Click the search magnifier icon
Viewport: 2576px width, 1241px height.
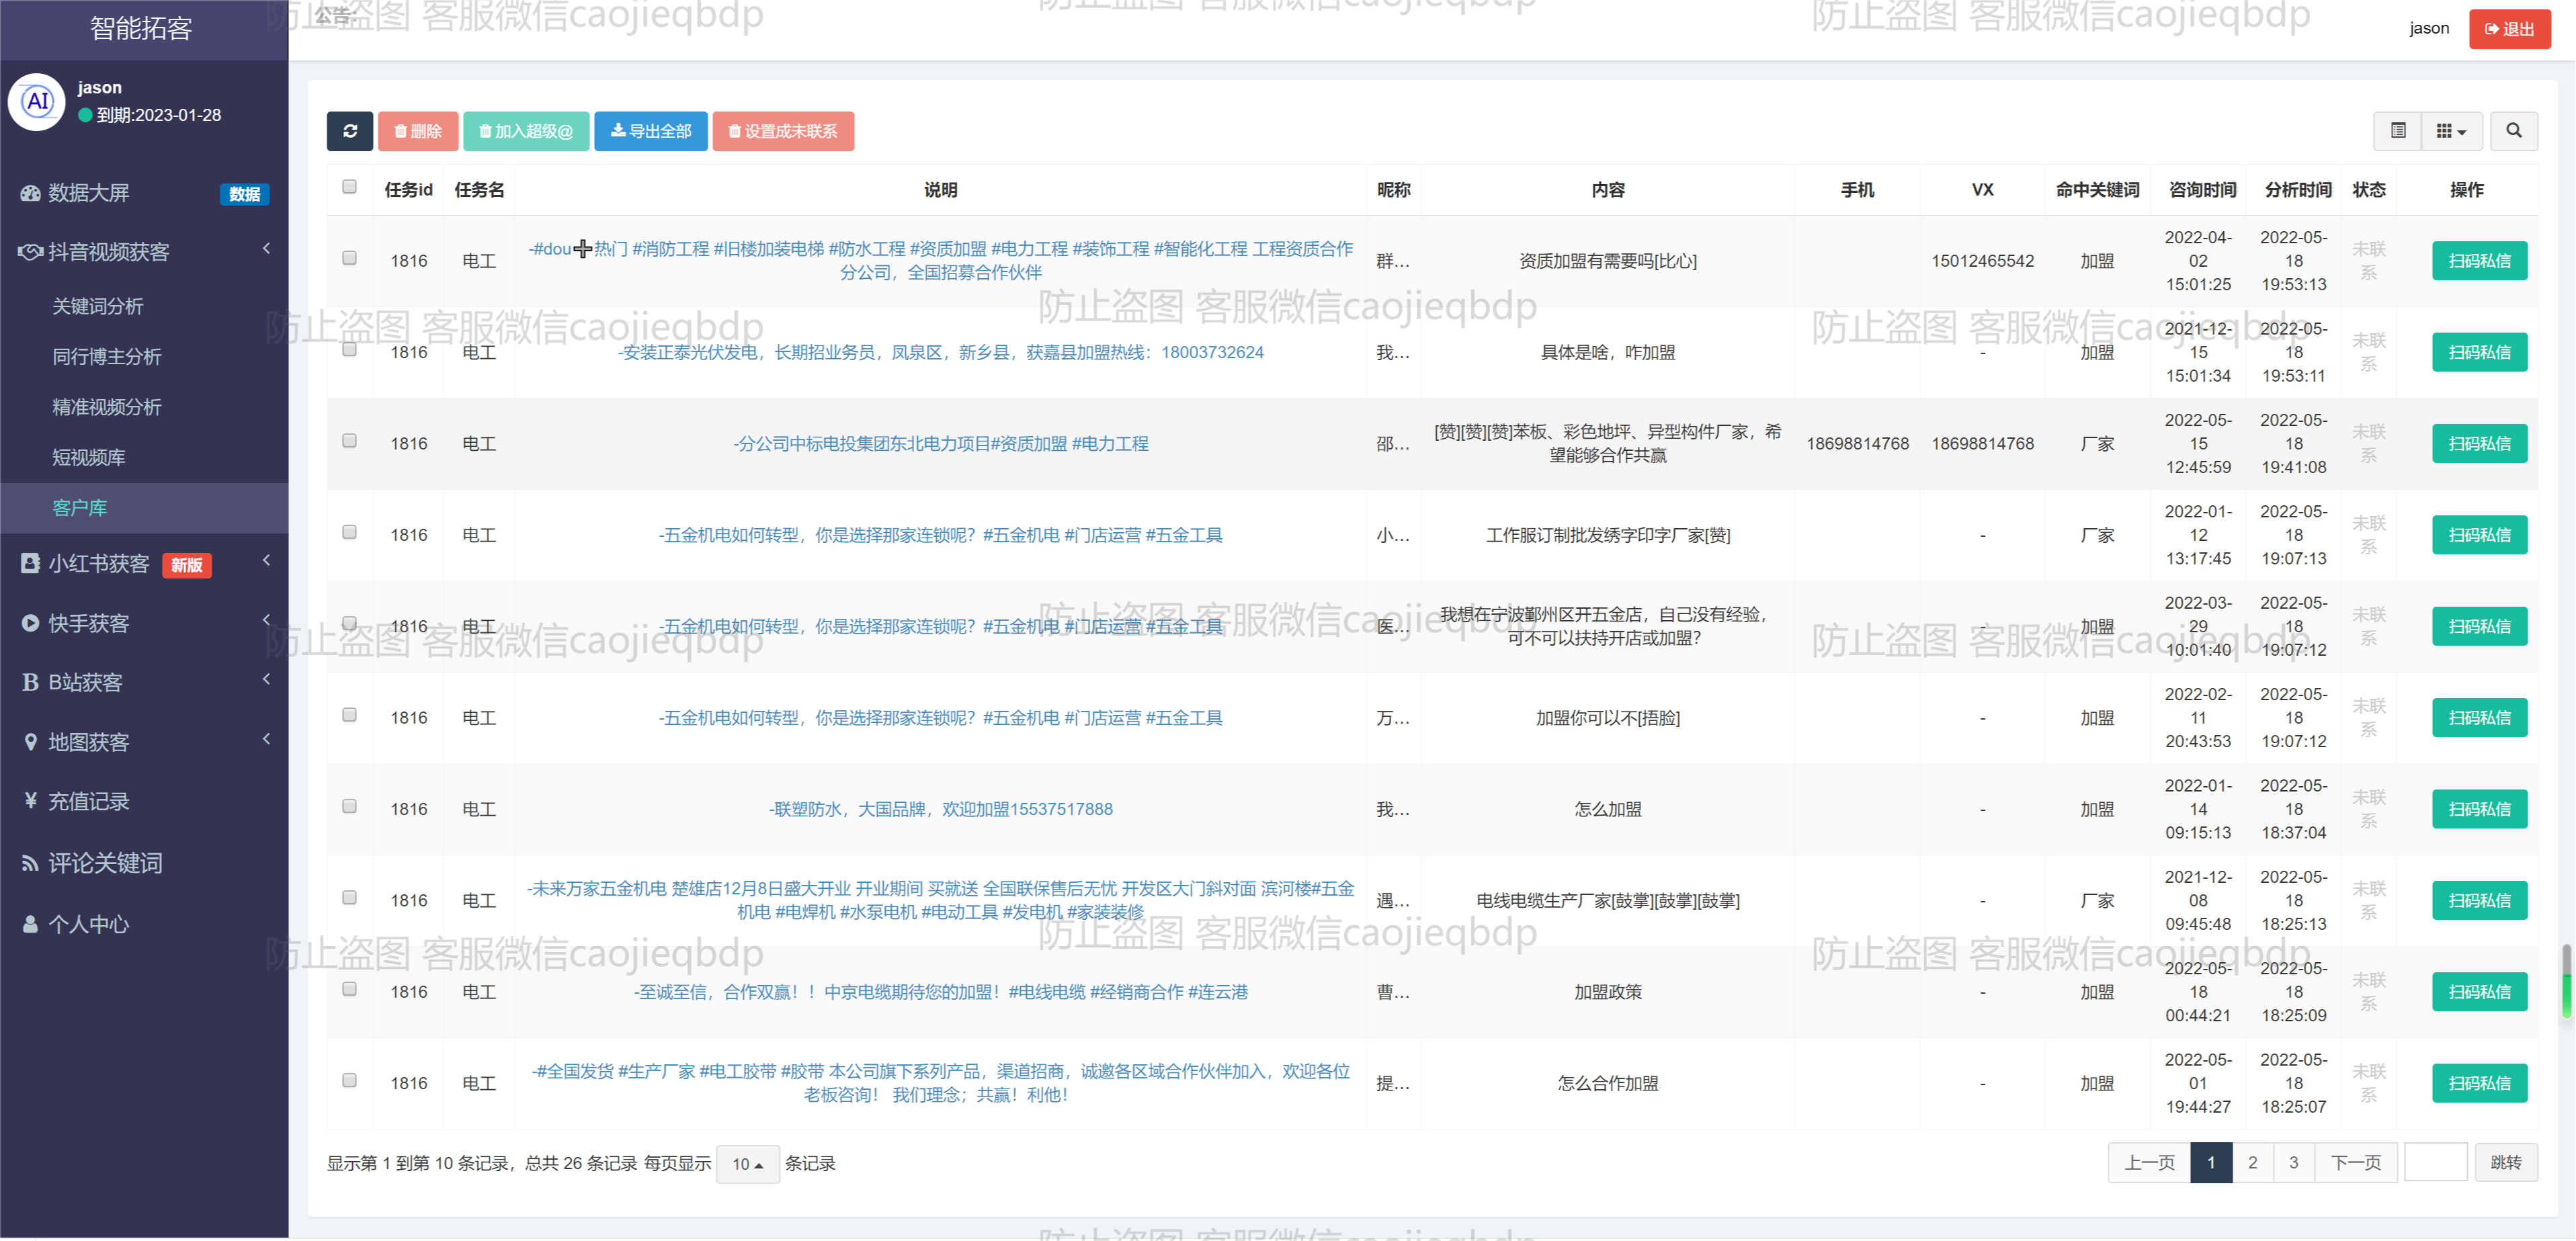coord(2513,131)
